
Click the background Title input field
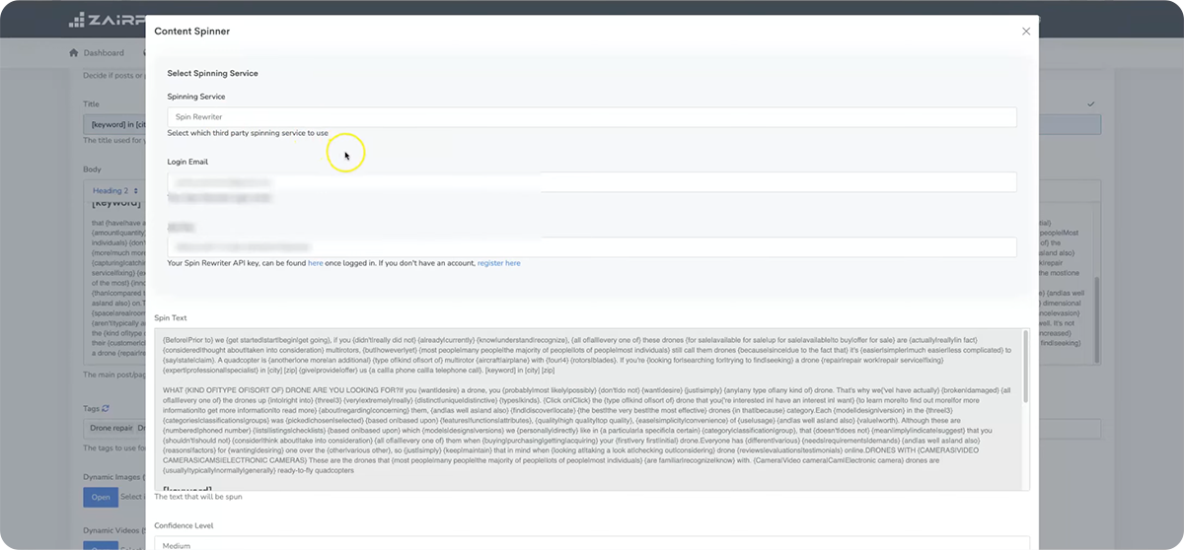[114, 124]
